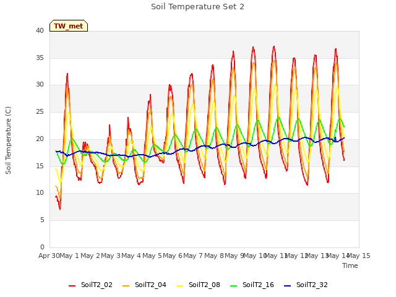Click the chart title Soil Temperature Set 2
The width and height of the screenshot is (396, 297).
pos(197,7)
